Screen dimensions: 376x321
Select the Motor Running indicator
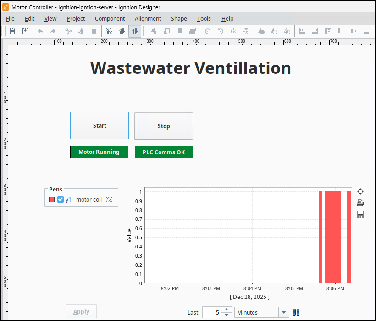pyautogui.click(x=99, y=152)
